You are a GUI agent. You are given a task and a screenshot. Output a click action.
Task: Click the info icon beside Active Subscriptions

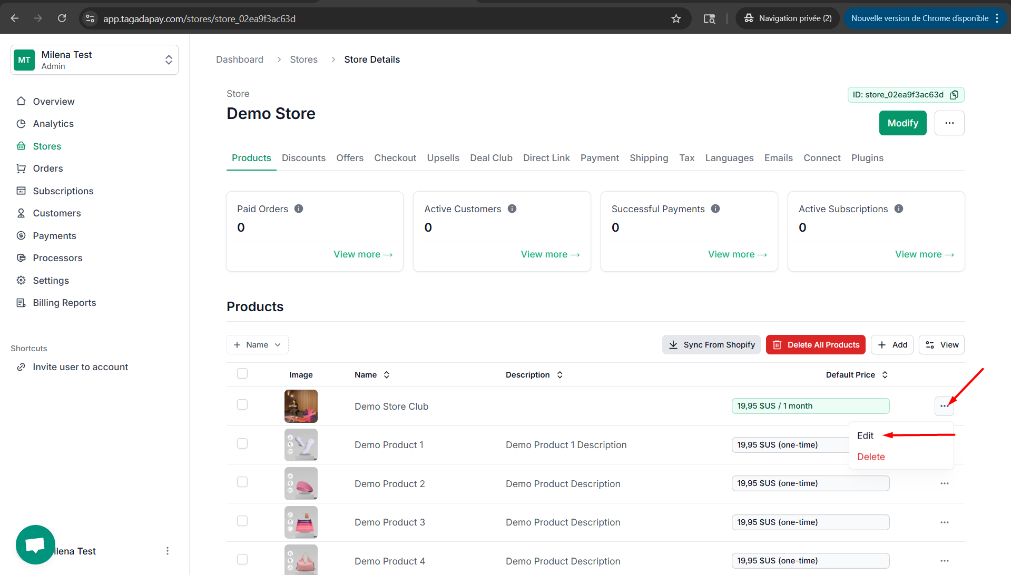pyautogui.click(x=899, y=209)
